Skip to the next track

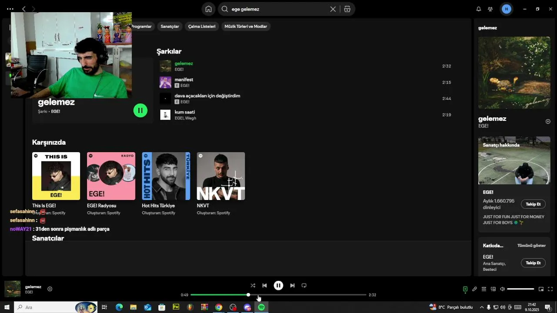(292, 286)
